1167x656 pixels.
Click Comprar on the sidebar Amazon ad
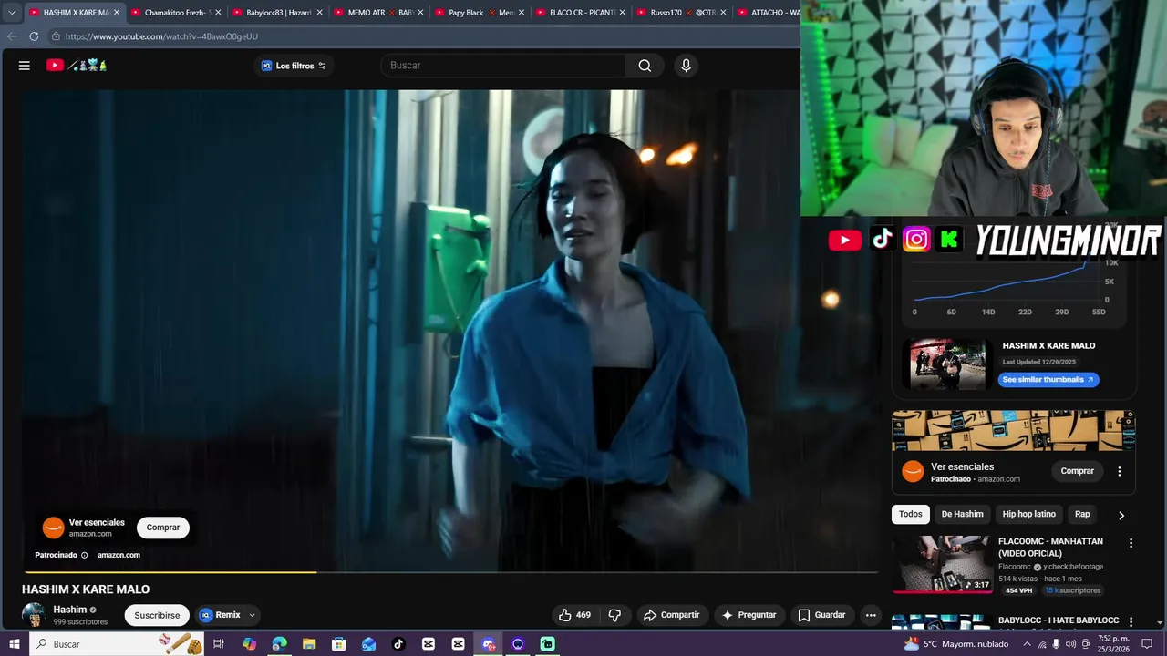(1077, 471)
